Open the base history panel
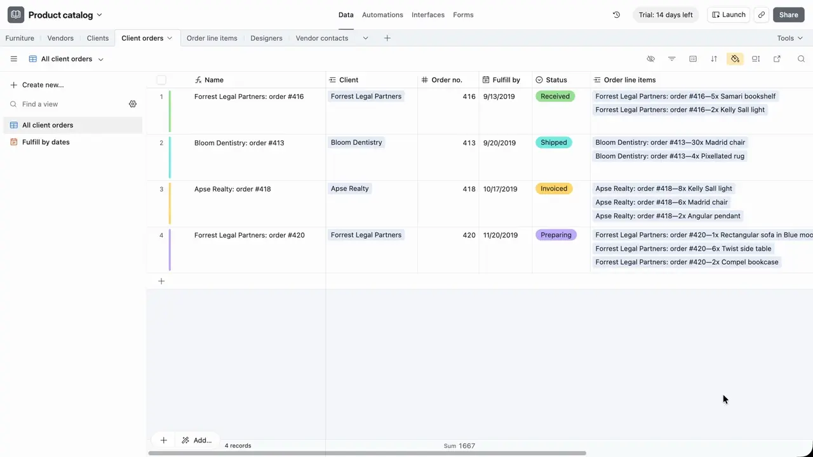This screenshot has width=813, height=457. pyautogui.click(x=616, y=15)
